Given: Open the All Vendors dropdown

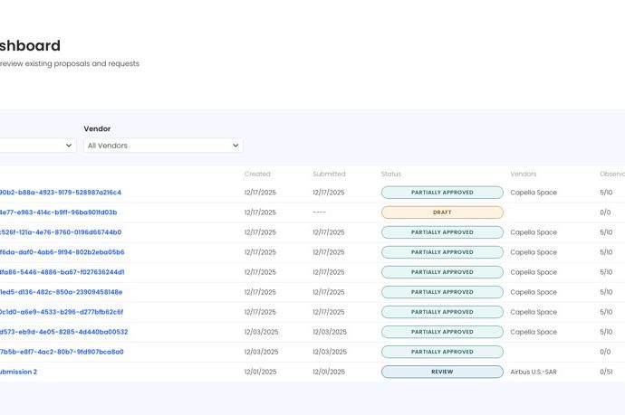Looking at the screenshot, I should [163, 146].
